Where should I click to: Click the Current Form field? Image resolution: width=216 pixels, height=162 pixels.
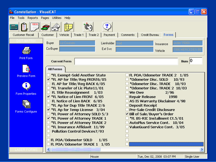tap(126, 61)
